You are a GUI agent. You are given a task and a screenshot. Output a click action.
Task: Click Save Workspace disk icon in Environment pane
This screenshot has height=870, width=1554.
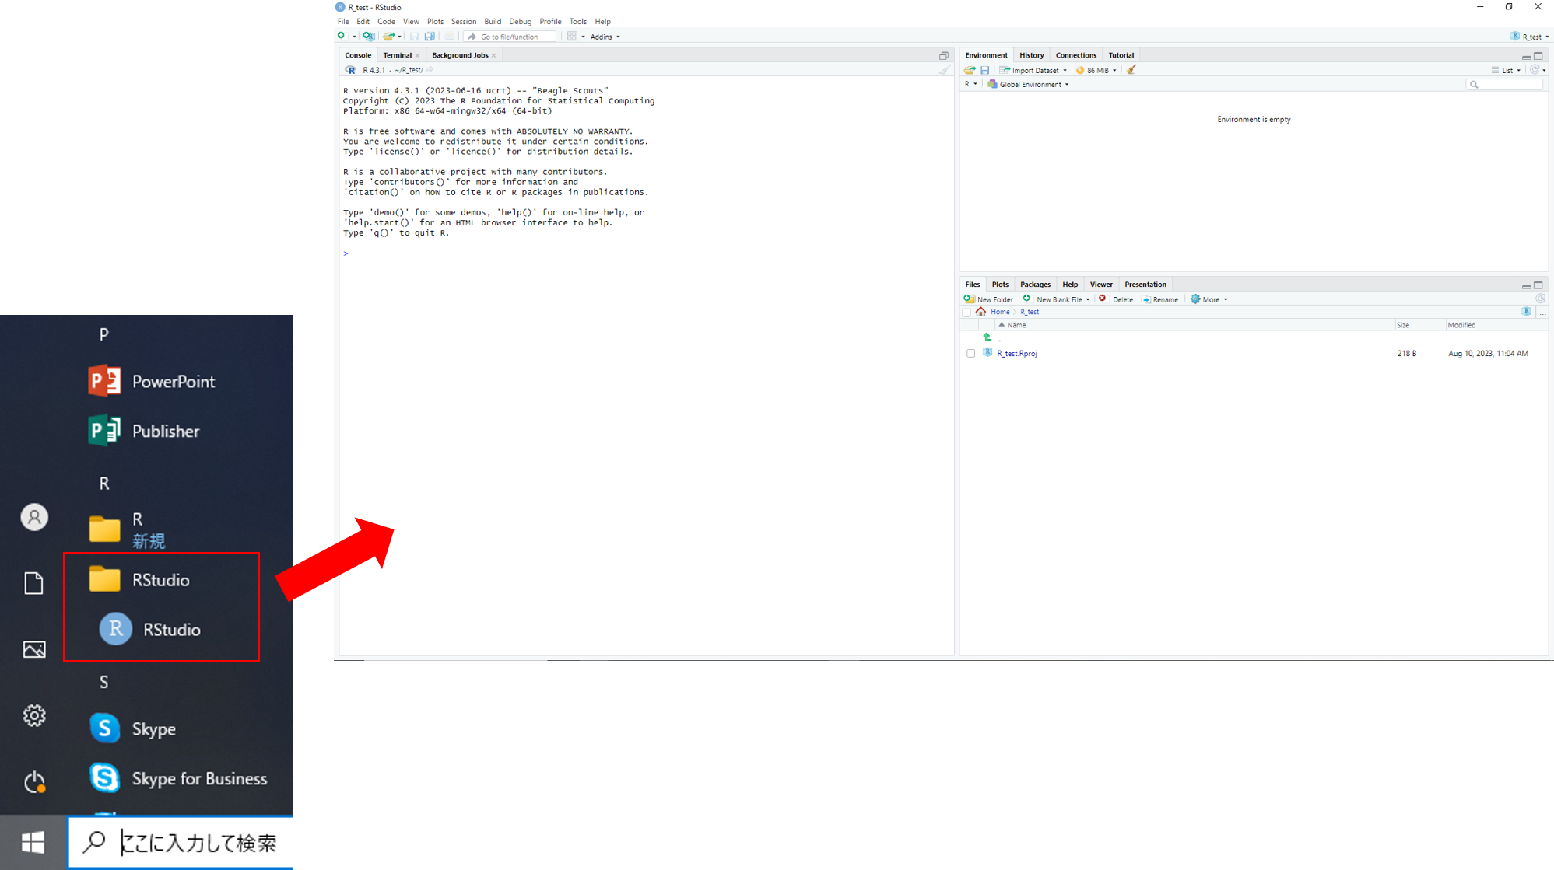984,70
